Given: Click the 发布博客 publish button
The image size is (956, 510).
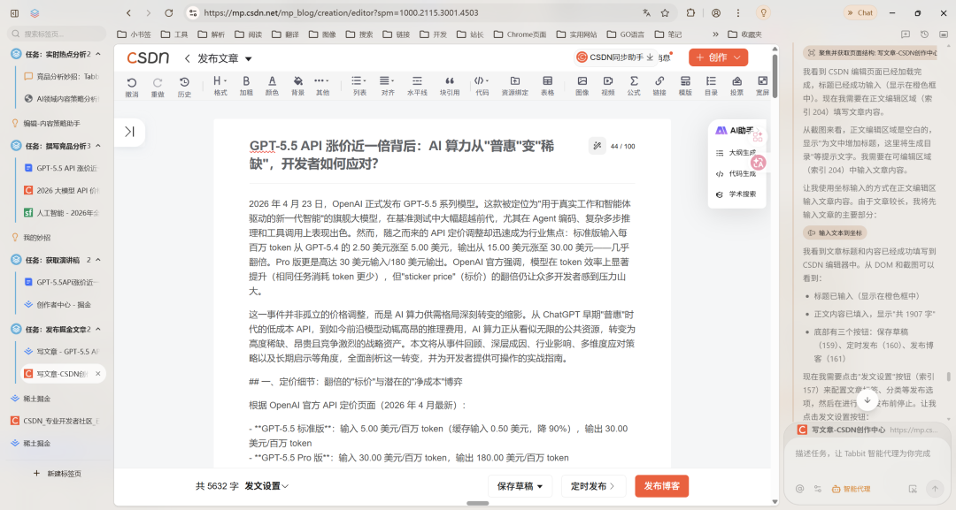Looking at the screenshot, I should coord(661,486).
